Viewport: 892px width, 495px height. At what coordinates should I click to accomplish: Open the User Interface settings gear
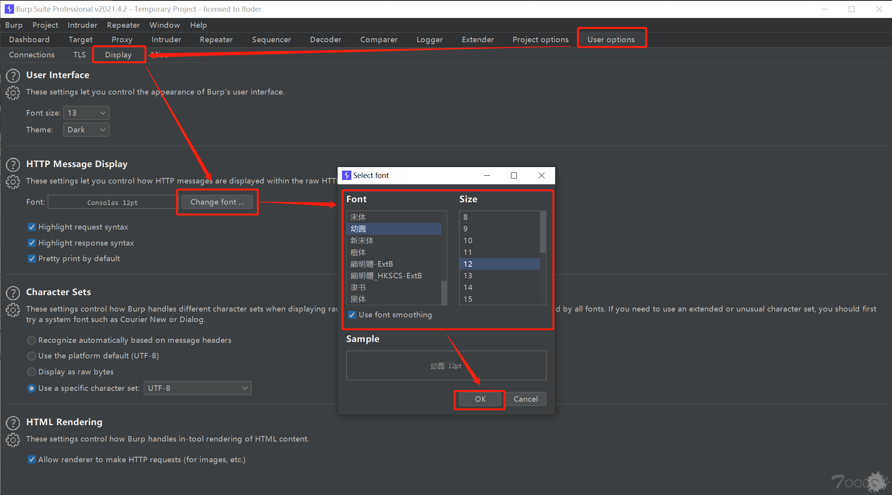[13, 93]
